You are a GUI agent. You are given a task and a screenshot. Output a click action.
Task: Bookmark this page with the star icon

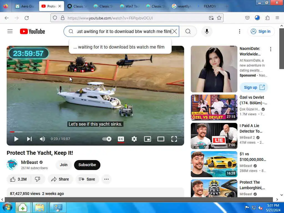pyautogui.click(x=219, y=18)
